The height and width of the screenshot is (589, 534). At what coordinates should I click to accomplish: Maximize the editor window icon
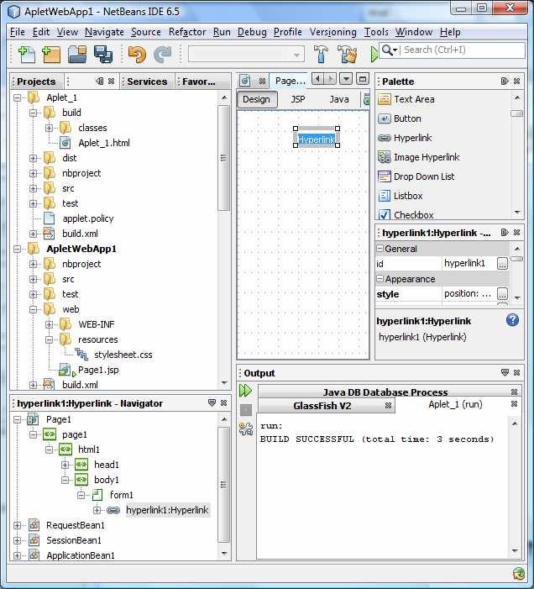pyautogui.click(x=362, y=79)
